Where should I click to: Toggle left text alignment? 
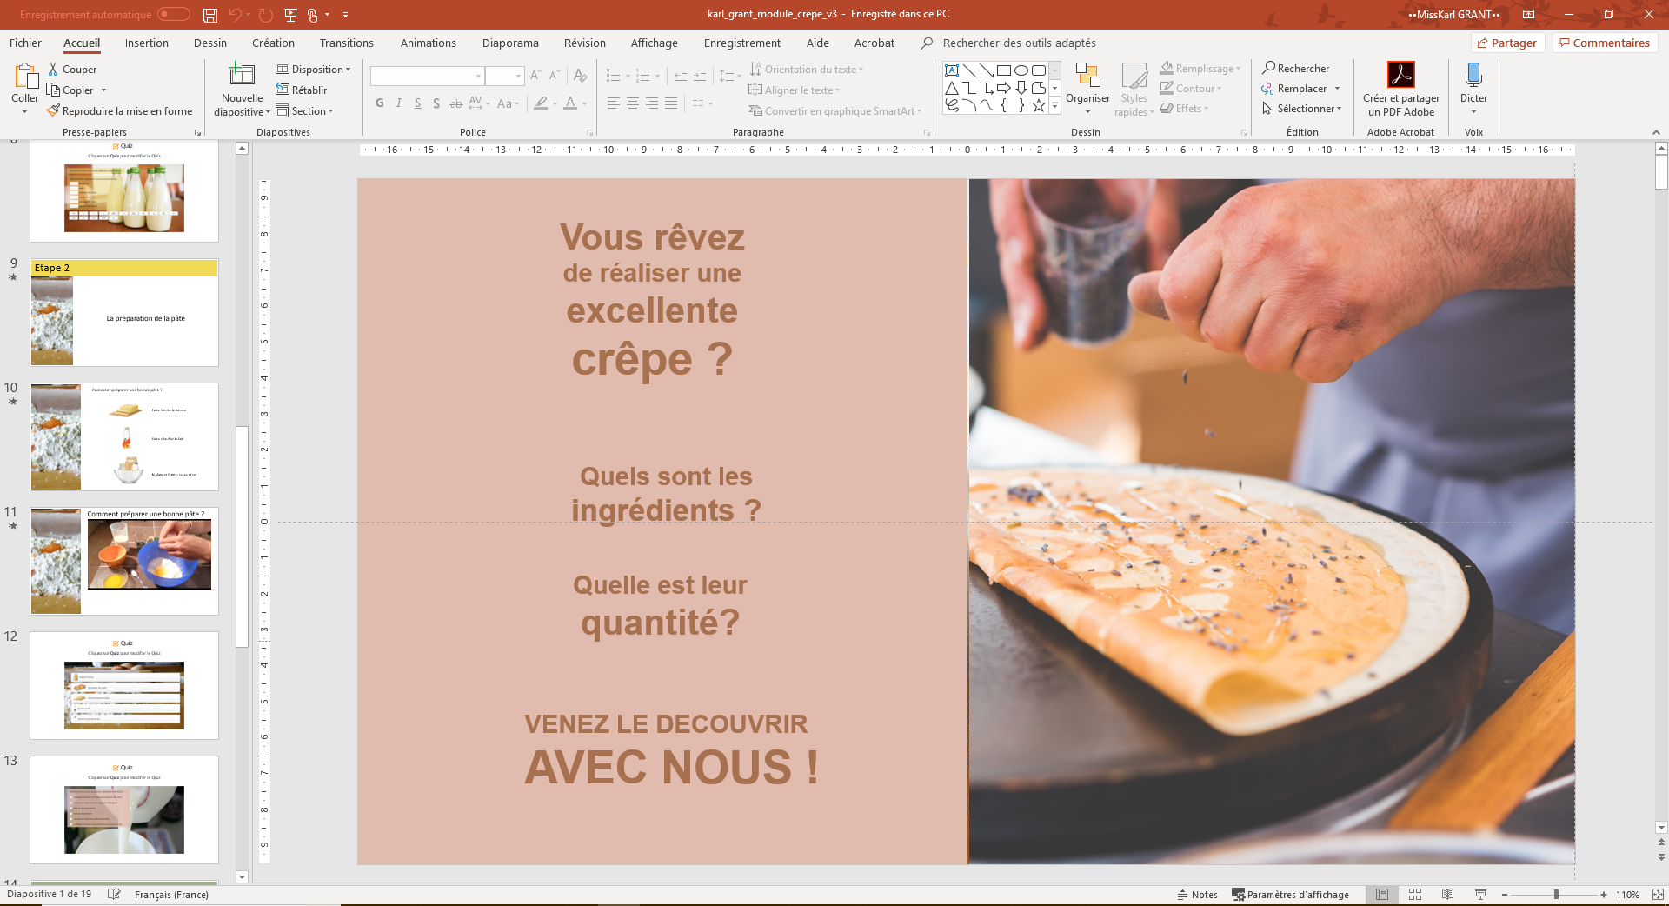614,103
